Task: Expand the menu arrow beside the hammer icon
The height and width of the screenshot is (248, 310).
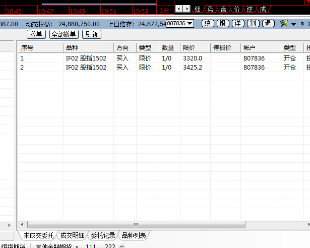Action: (x=293, y=24)
